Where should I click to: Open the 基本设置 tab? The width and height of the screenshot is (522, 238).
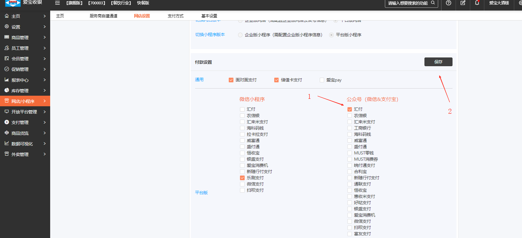click(209, 16)
